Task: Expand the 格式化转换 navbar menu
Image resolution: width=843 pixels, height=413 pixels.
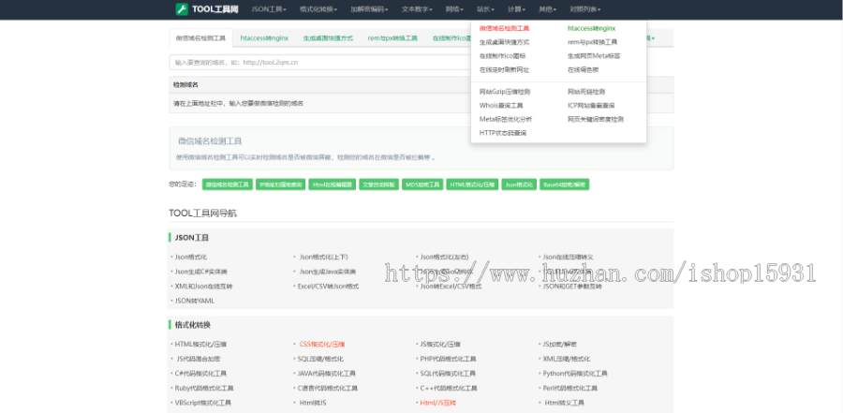Action: pyautogui.click(x=318, y=9)
